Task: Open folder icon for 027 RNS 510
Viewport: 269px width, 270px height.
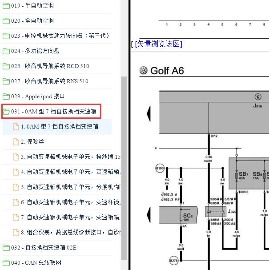Action: click(x=6, y=81)
